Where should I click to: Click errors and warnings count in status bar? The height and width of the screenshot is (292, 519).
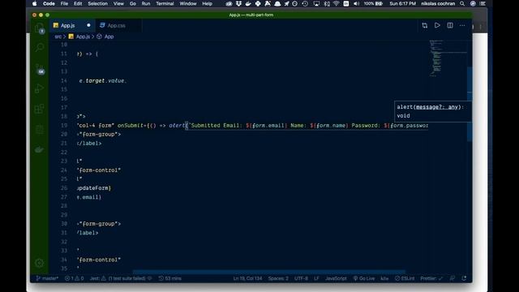(74, 278)
